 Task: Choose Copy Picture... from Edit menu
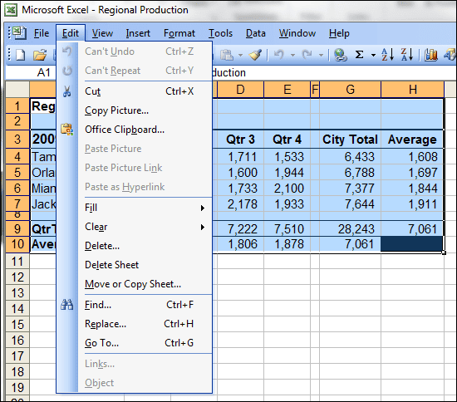[145, 110]
